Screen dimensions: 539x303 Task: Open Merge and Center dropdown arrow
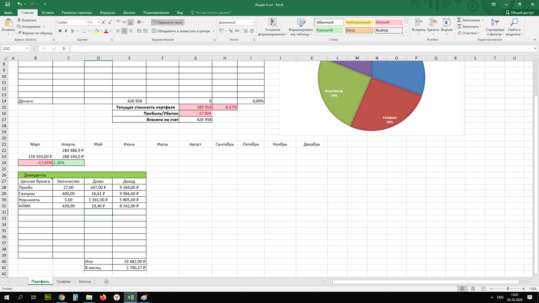click(213, 31)
